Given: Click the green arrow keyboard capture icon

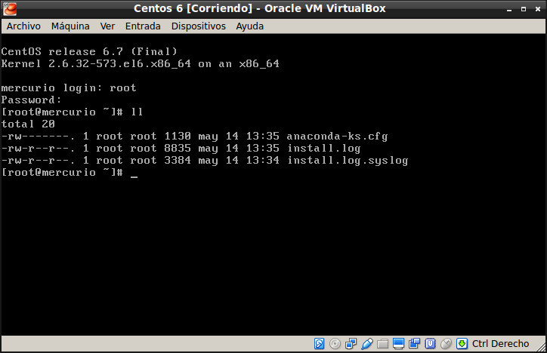Looking at the screenshot, I should 462,344.
